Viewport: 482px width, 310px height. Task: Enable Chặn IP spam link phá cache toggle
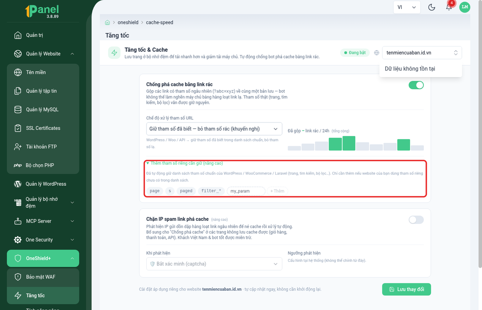pos(416,220)
